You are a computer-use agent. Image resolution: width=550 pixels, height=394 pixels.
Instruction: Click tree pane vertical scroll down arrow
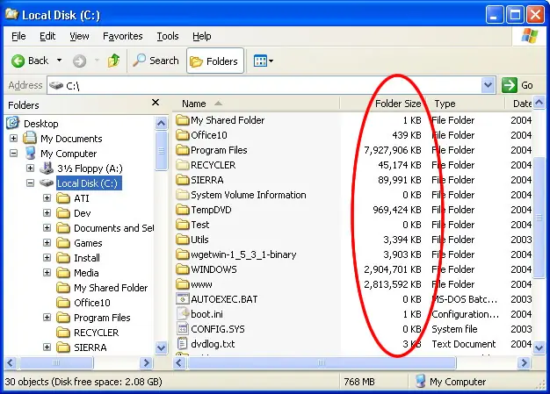tap(161, 347)
